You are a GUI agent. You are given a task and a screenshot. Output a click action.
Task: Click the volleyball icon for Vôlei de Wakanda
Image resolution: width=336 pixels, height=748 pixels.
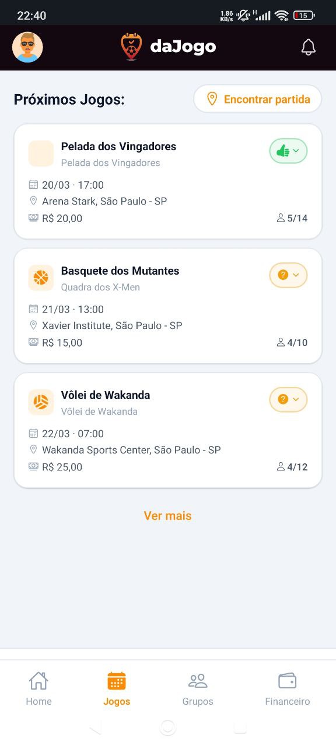click(41, 401)
